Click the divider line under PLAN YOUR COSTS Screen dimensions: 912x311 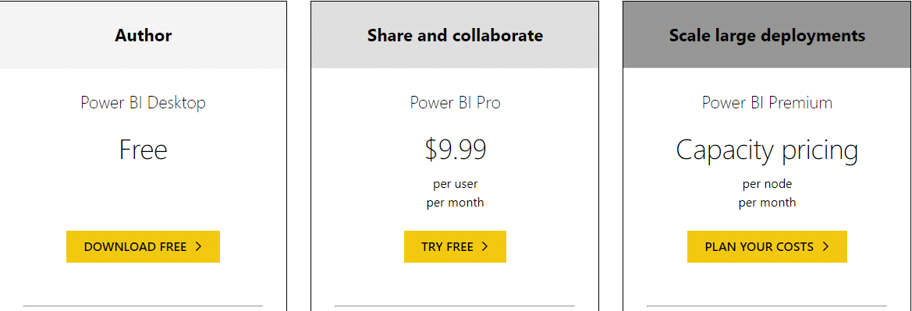[767, 306]
